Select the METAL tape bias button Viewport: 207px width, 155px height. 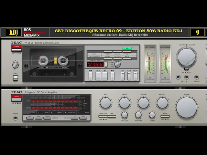tap(127, 59)
